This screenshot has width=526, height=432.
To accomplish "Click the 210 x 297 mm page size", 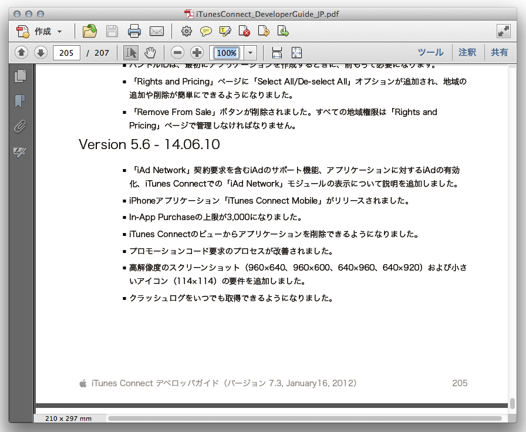I will (69, 419).
